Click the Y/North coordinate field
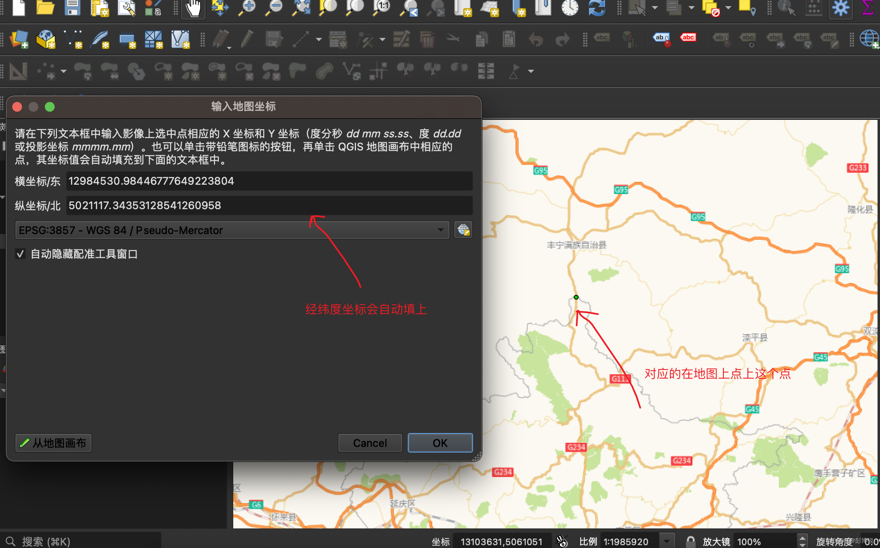 tap(269, 205)
